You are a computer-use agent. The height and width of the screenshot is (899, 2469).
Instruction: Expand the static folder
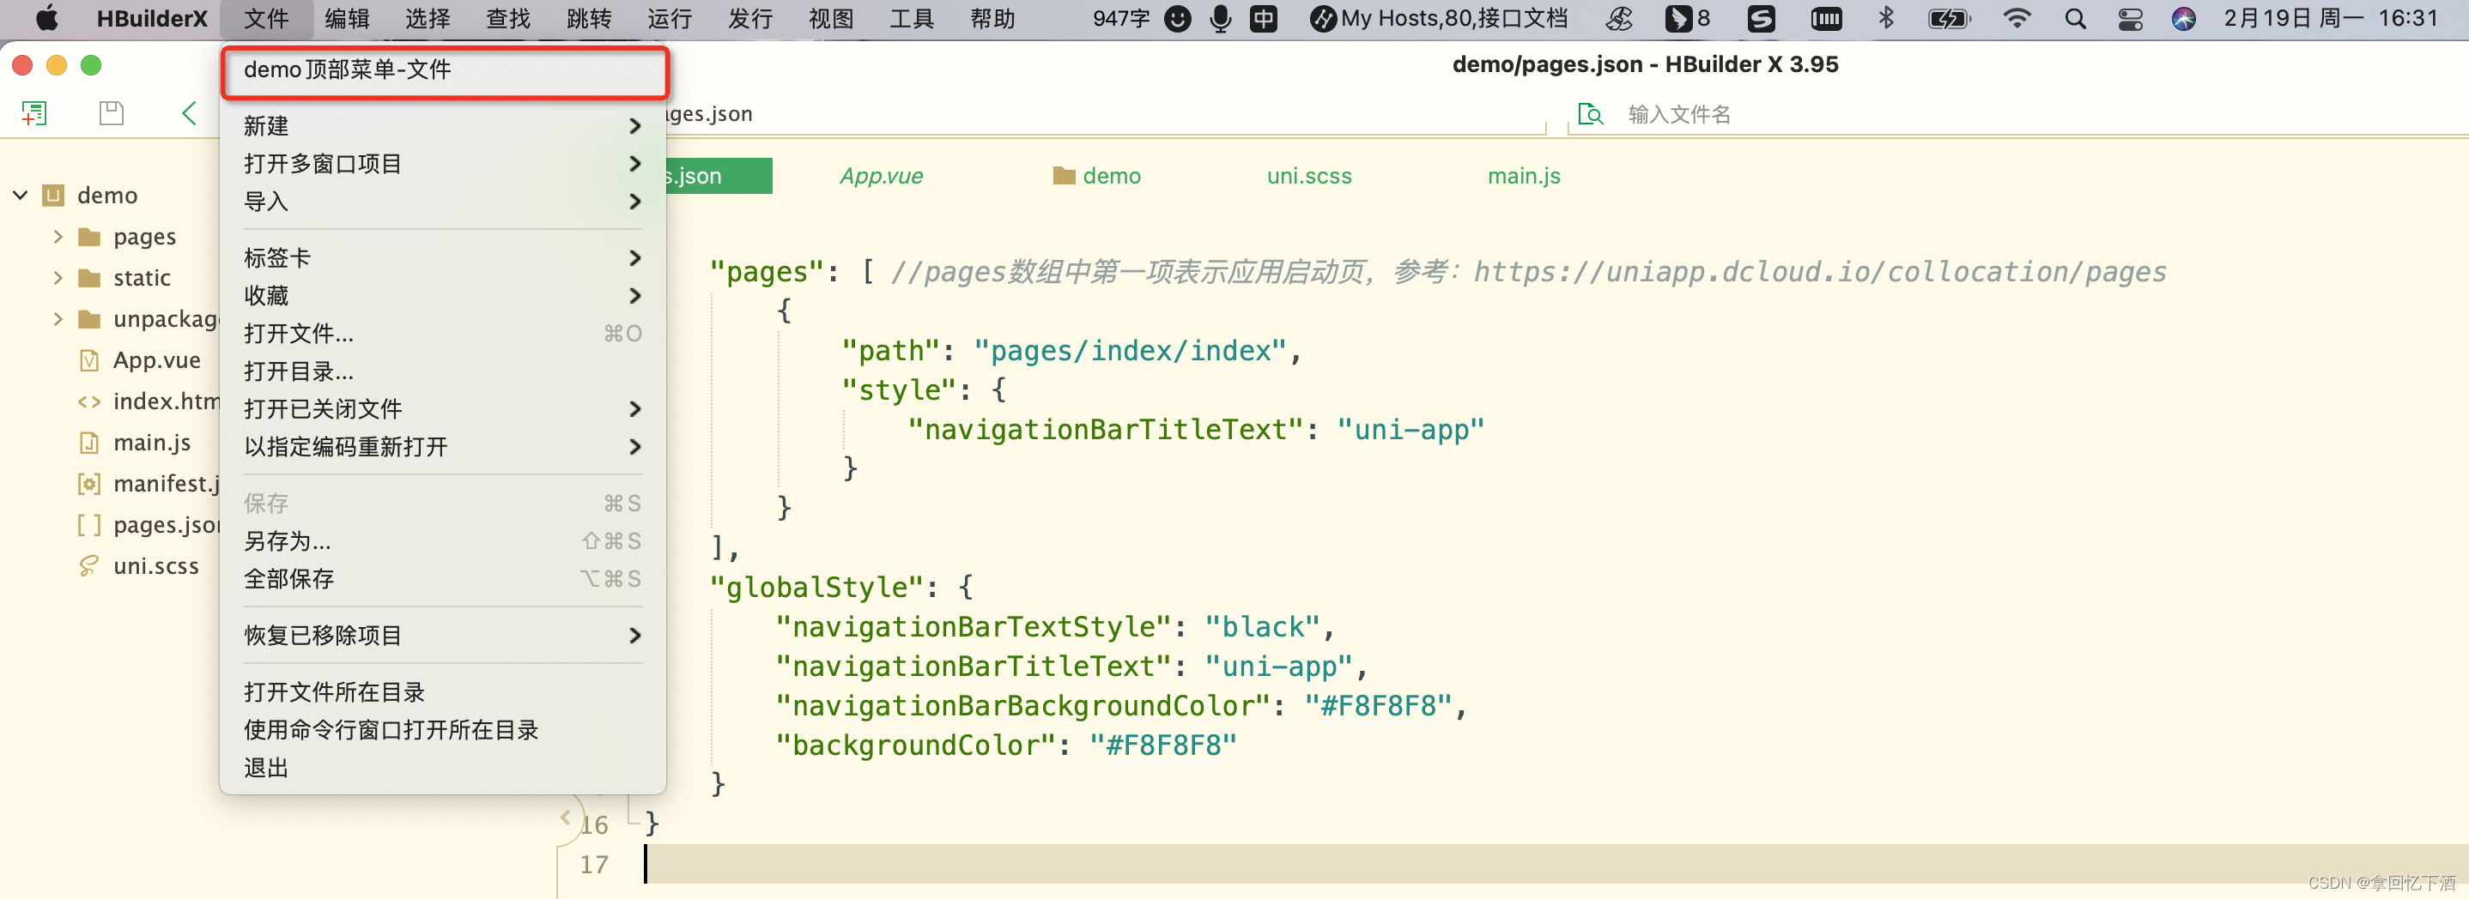[x=58, y=278]
